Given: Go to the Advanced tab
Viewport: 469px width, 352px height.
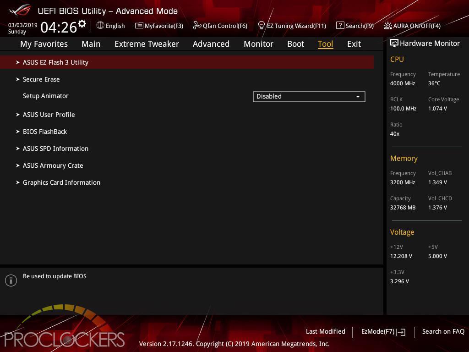Looking at the screenshot, I should click(211, 44).
